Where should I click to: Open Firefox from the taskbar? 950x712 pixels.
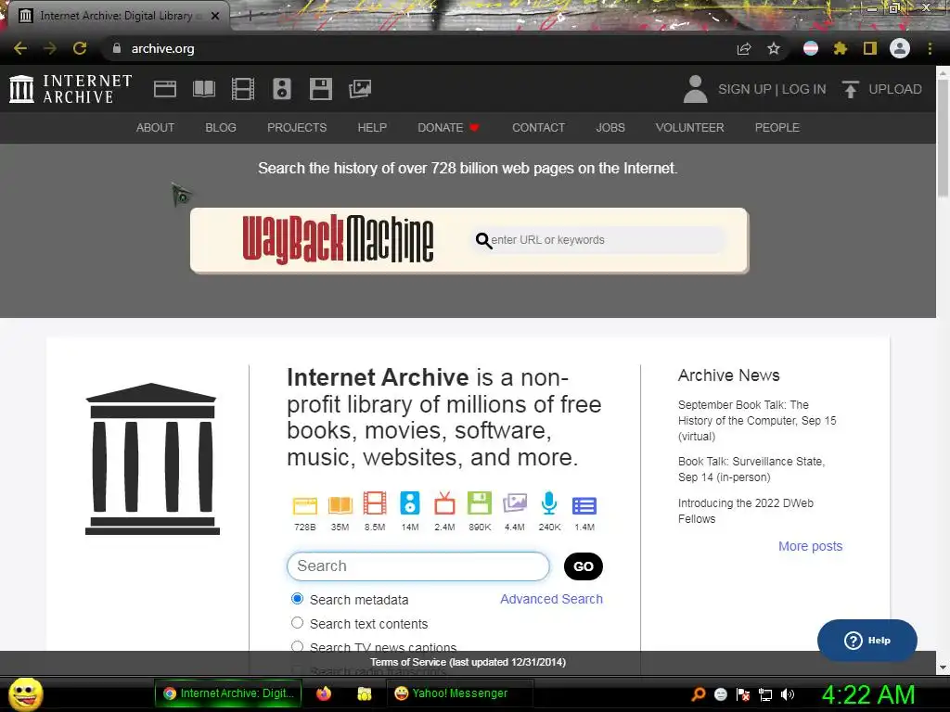point(324,693)
